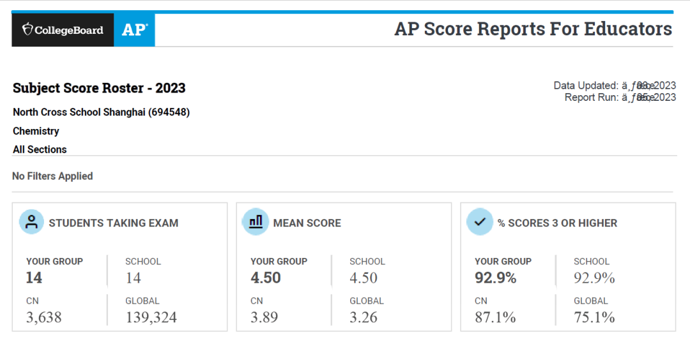Image resolution: width=690 pixels, height=346 pixels.
Task: Select the AP Score Reports For Educators title
Action: coord(533,29)
